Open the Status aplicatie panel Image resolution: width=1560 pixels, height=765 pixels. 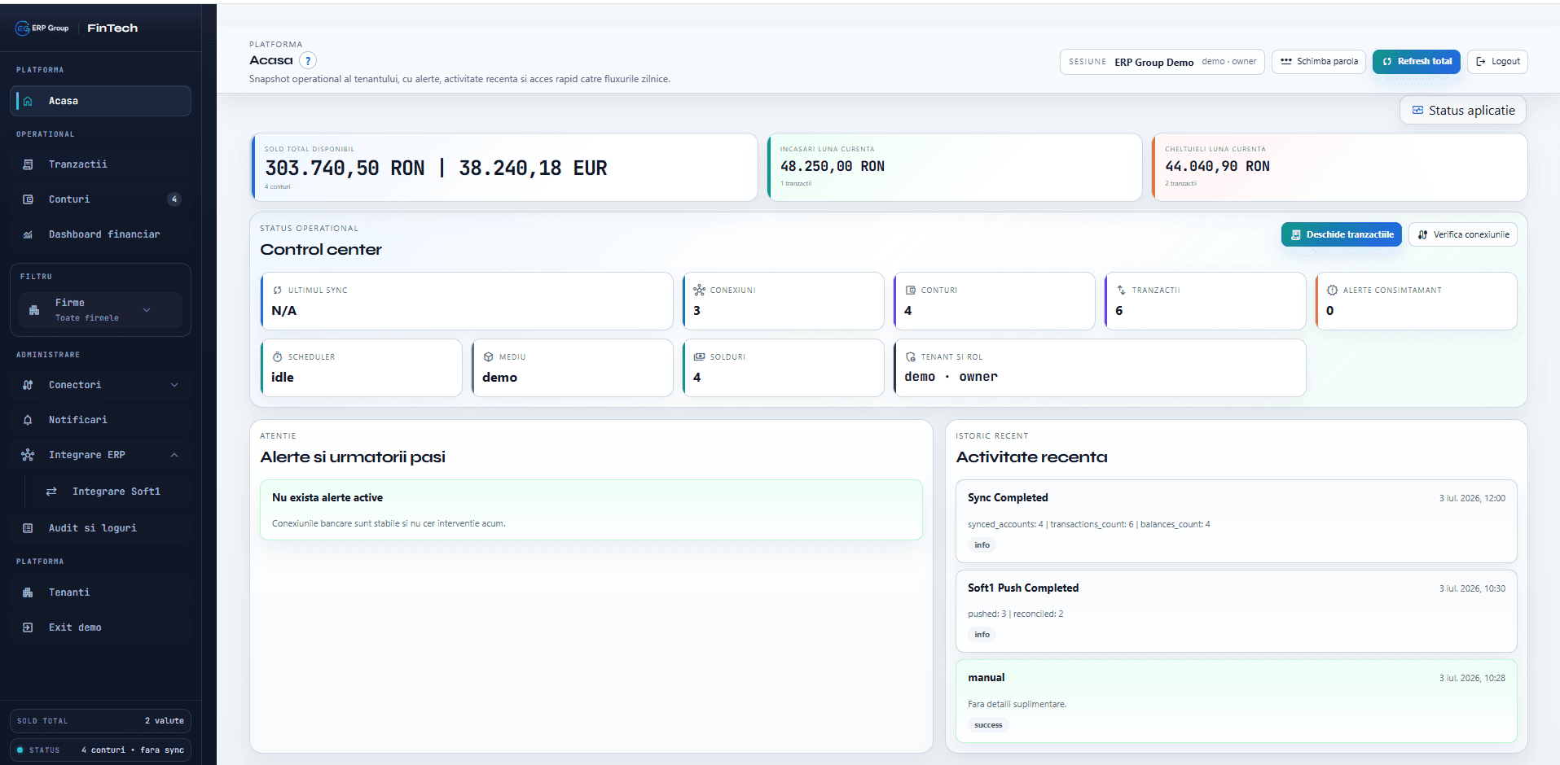1462,111
